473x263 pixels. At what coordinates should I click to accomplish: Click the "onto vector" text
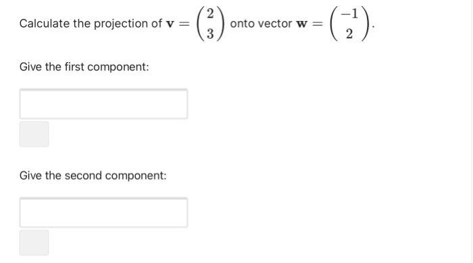click(x=261, y=24)
